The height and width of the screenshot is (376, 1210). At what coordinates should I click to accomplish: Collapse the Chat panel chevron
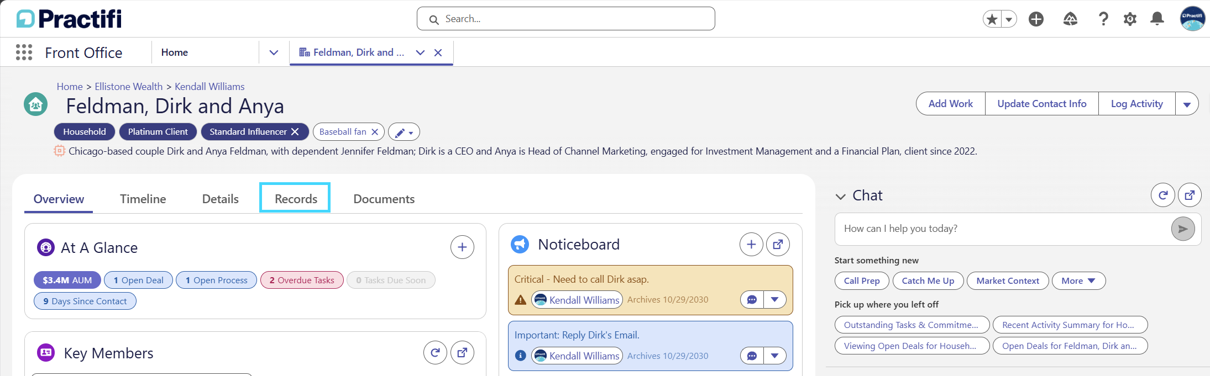pos(841,196)
